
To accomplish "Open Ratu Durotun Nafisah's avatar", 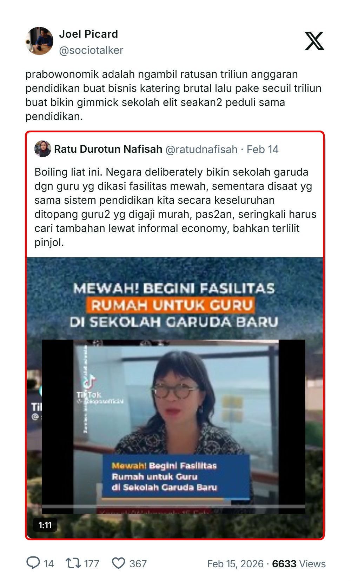I will [43, 149].
